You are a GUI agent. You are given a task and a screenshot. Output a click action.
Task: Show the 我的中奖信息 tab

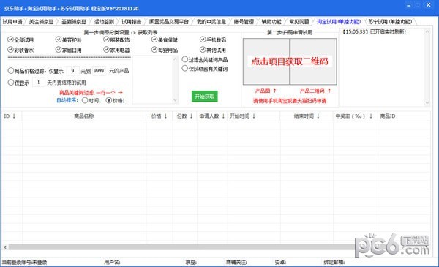point(211,21)
